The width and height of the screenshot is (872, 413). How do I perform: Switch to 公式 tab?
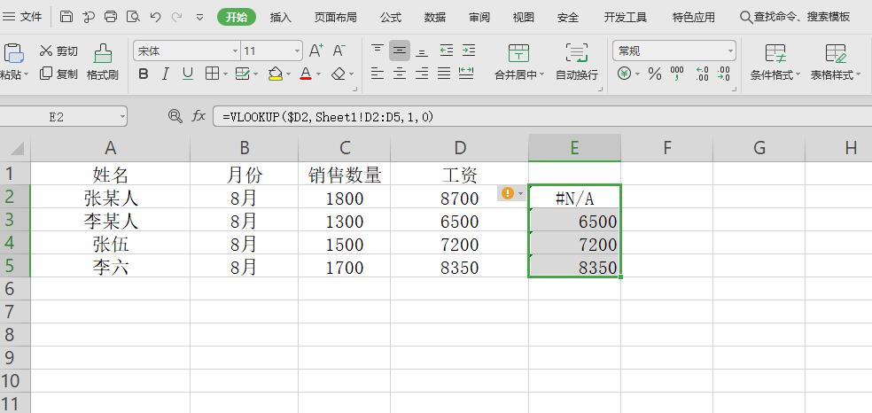click(x=391, y=17)
